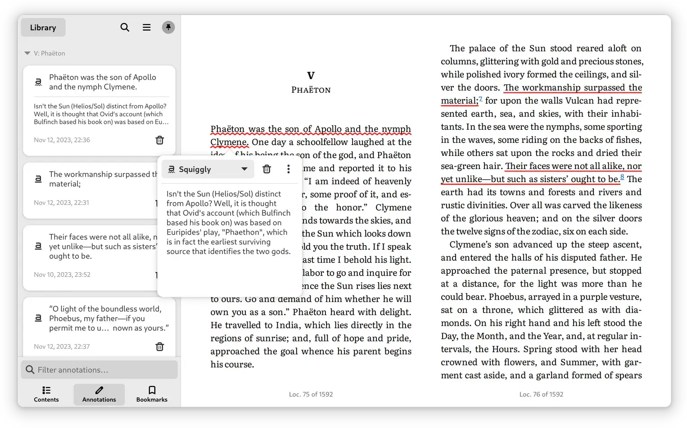
Task: Click the 'Nov 12, 2023, 22:37' annotation date
Action: 62,346
